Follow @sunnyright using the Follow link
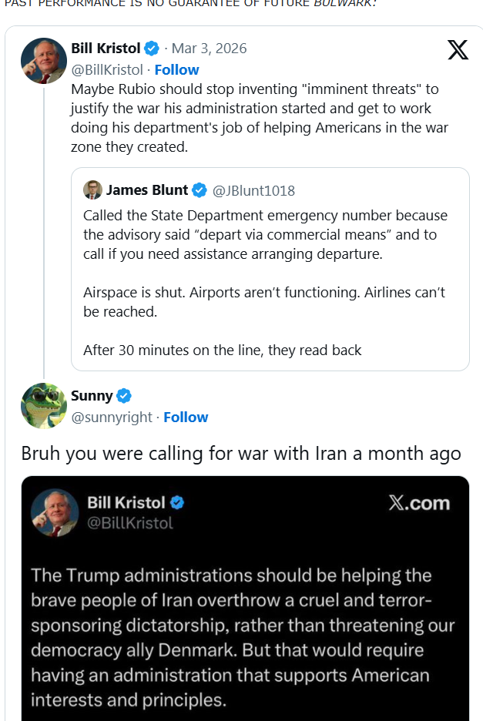The height and width of the screenshot is (721, 483). click(186, 418)
